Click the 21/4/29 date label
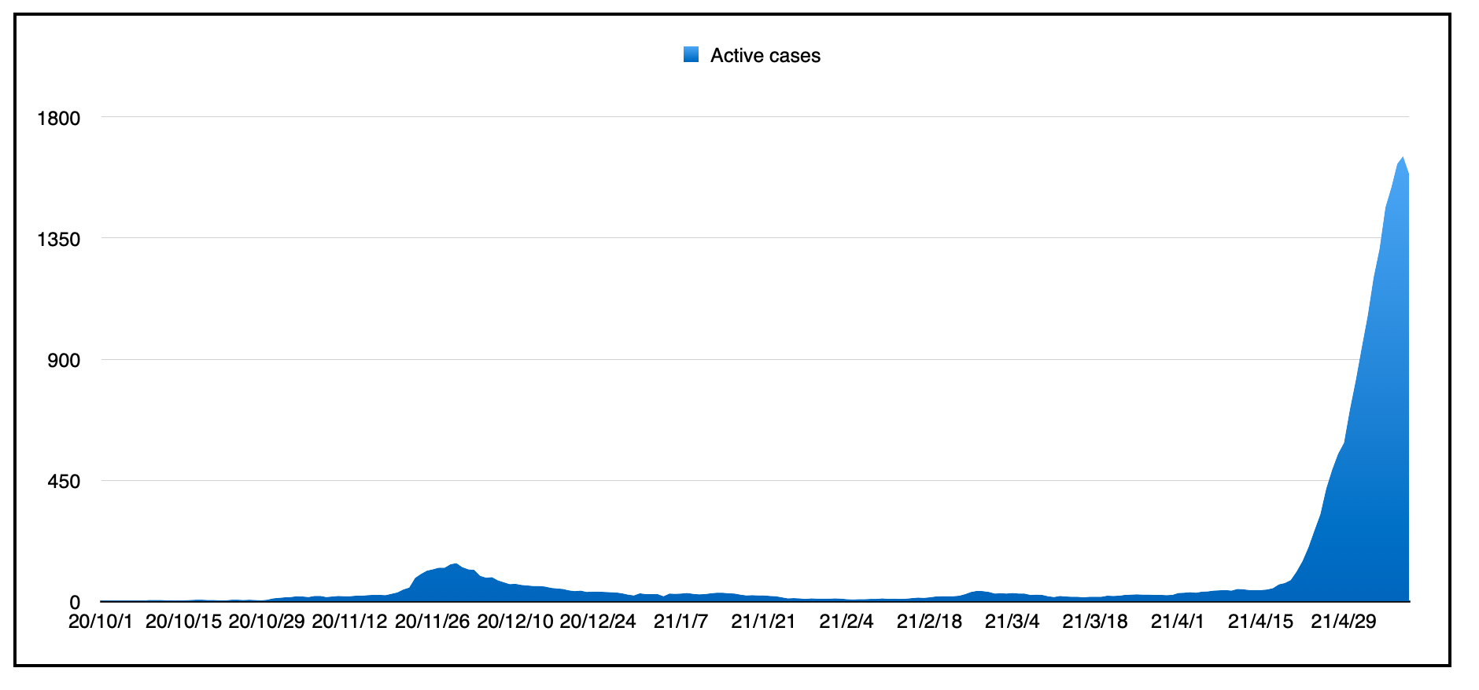1479x690 pixels. point(1344,622)
